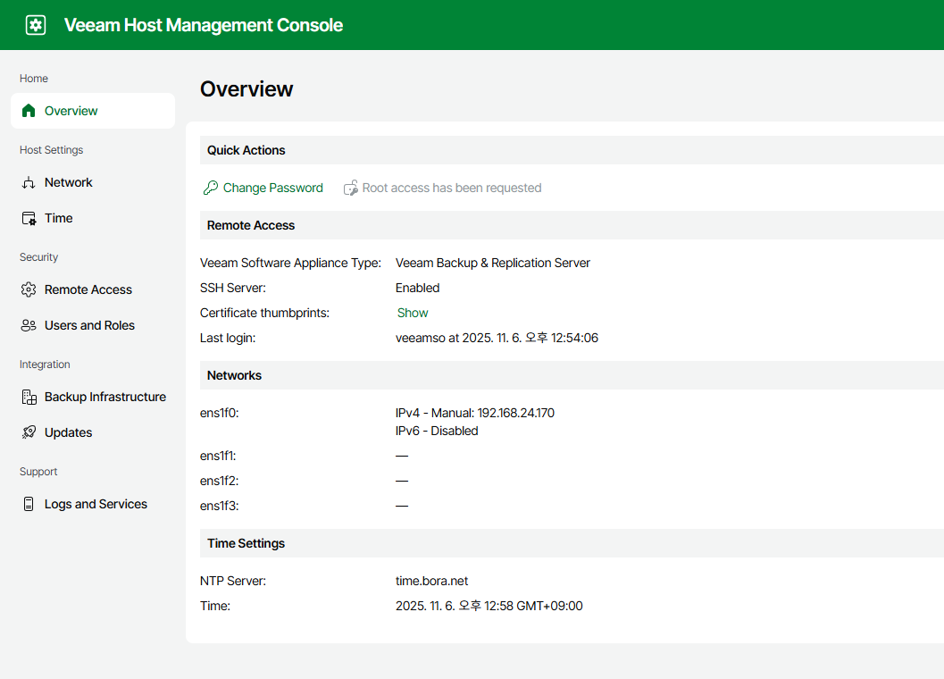Screen dimensions: 944x679
Task: Click the 'Support' sidebar group label
Action: [x=38, y=472]
